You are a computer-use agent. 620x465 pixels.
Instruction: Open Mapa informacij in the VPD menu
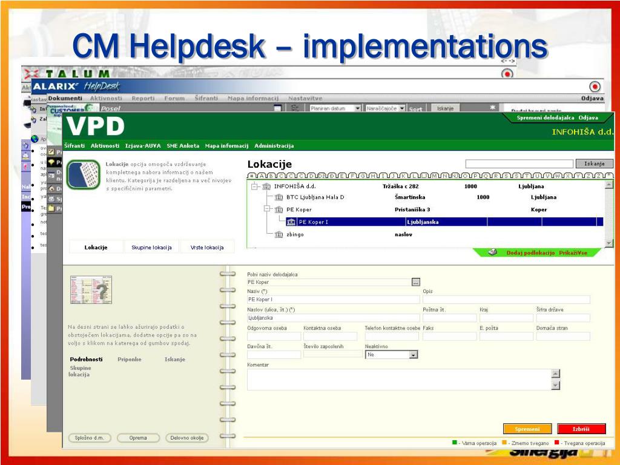[x=226, y=145]
